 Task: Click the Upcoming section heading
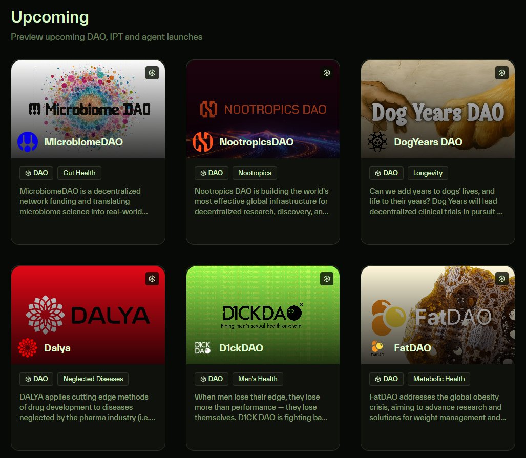point(50,17)
